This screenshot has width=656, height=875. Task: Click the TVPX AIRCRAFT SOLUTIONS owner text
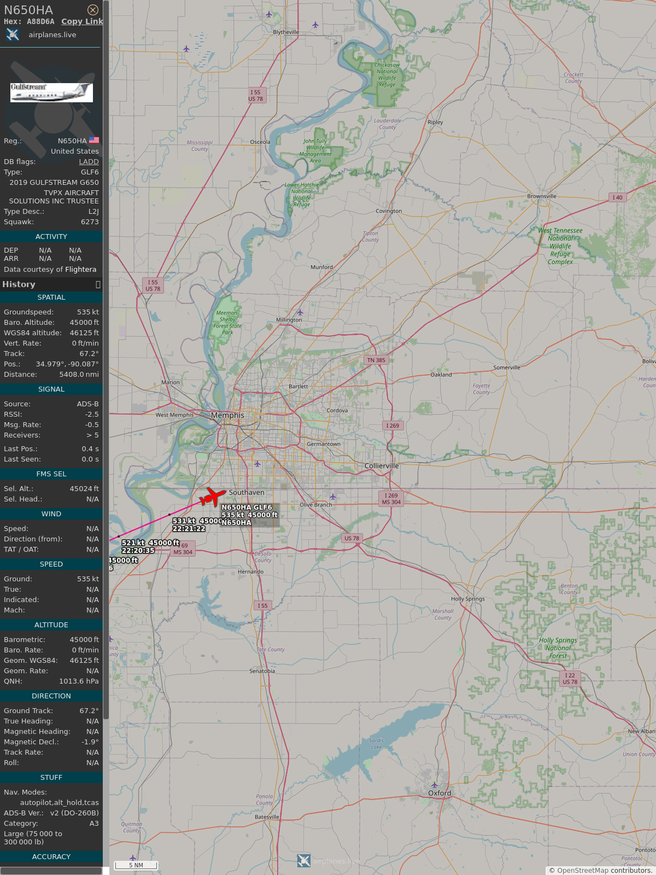click(54, 197)
